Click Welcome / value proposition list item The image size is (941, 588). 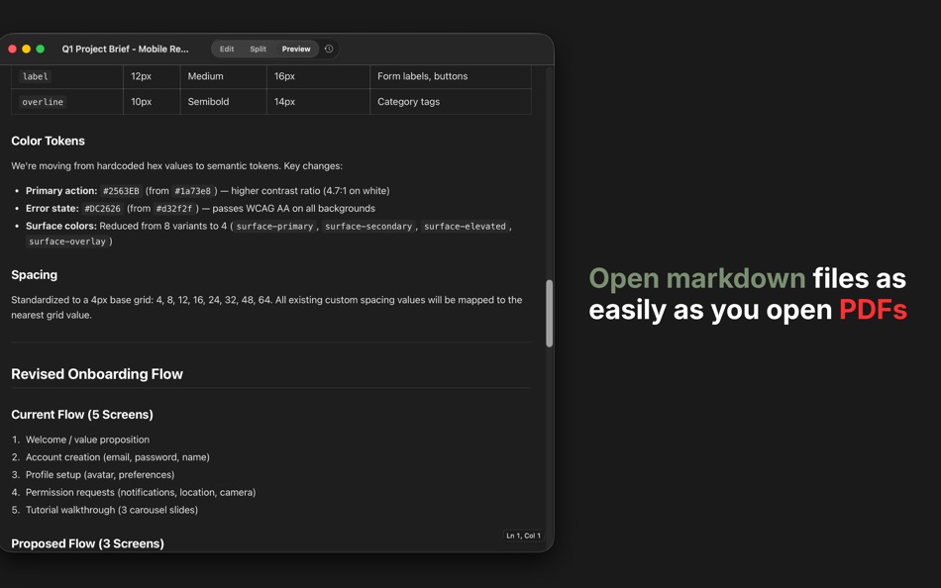pyautogui.click(x=87, y=440)
